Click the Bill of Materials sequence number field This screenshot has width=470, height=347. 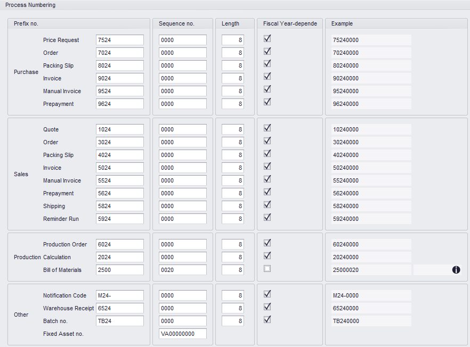coord(182,270)
